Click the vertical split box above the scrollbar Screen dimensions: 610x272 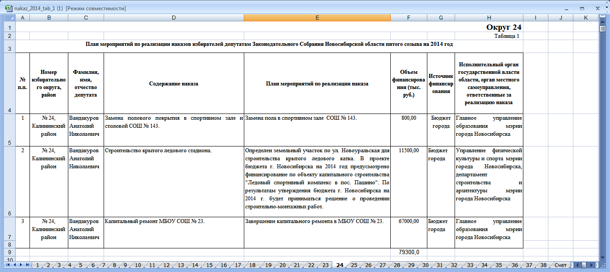[x=602, y=16]
